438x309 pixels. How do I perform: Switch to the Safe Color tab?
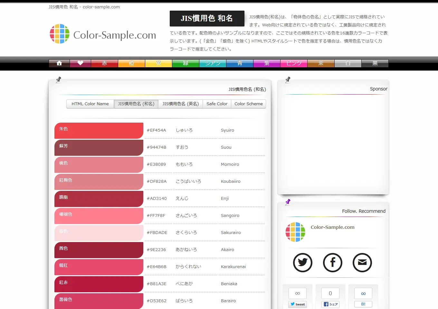pos(217,104)
